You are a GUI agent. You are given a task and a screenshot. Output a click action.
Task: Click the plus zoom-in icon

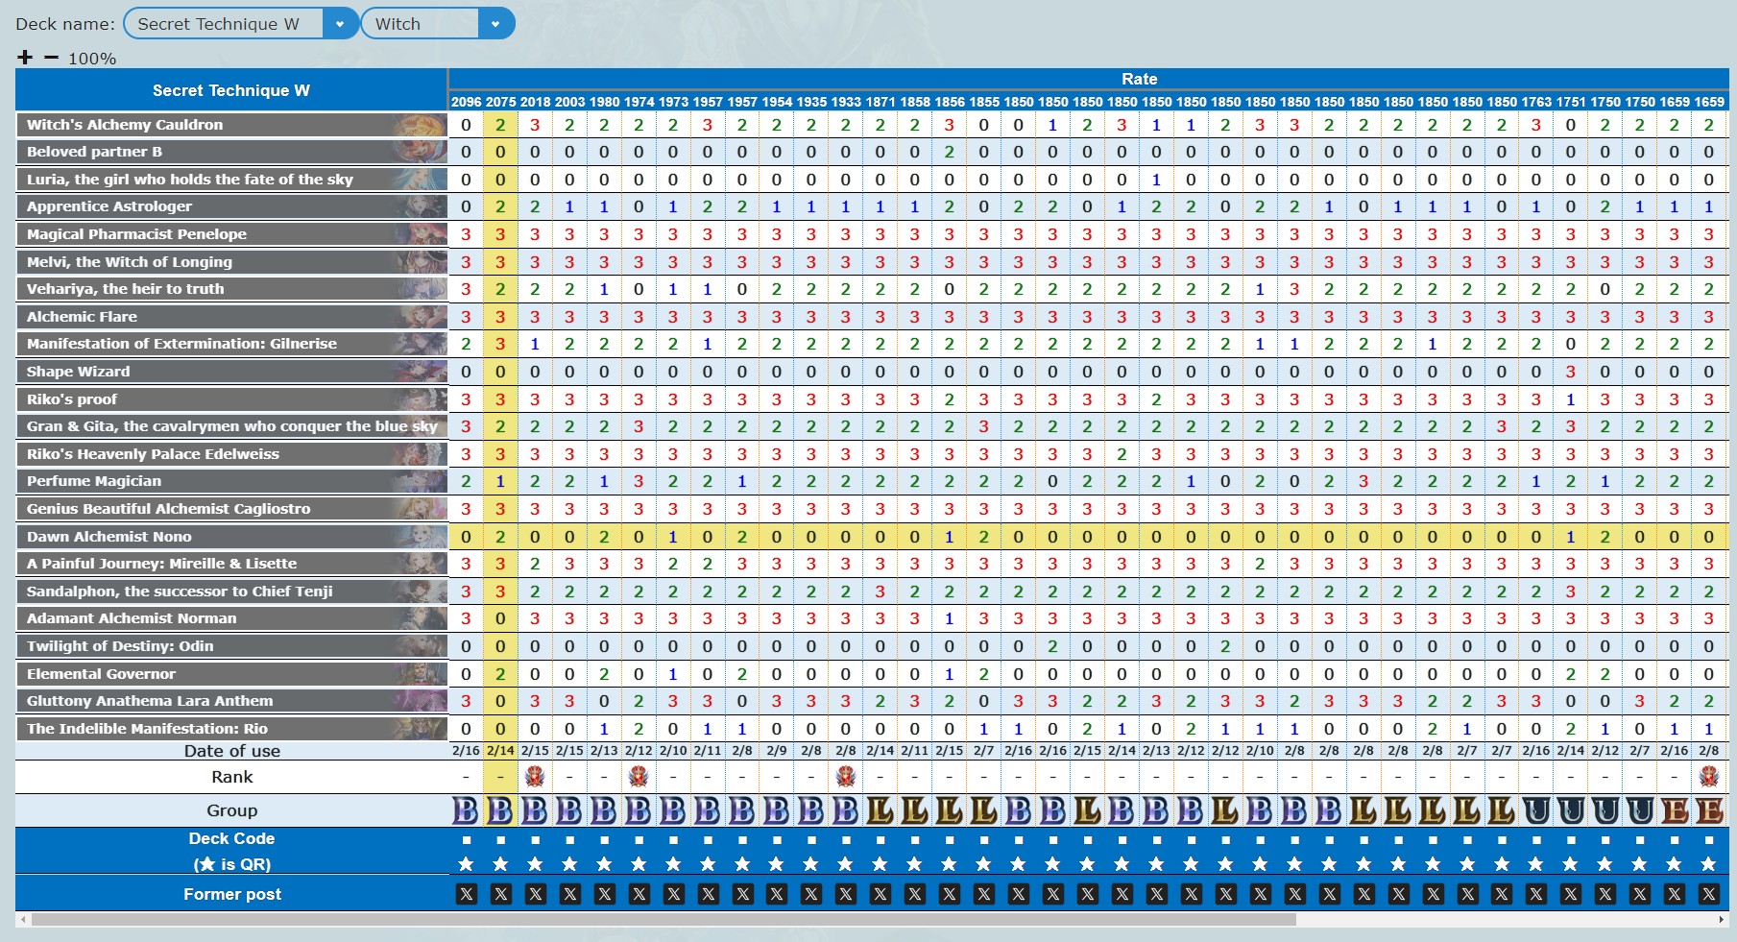tap(25, 58)
